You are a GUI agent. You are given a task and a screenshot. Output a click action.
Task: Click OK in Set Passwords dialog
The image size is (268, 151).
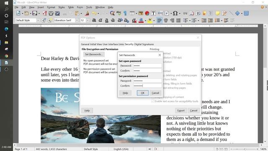click(142, 93)
